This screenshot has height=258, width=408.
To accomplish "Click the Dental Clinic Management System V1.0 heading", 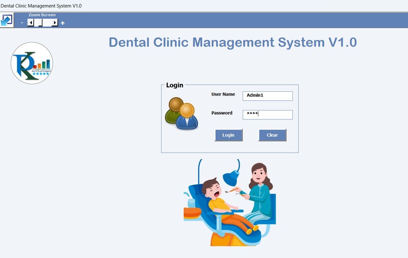I will pyautogui.click(x=233, y=42).
